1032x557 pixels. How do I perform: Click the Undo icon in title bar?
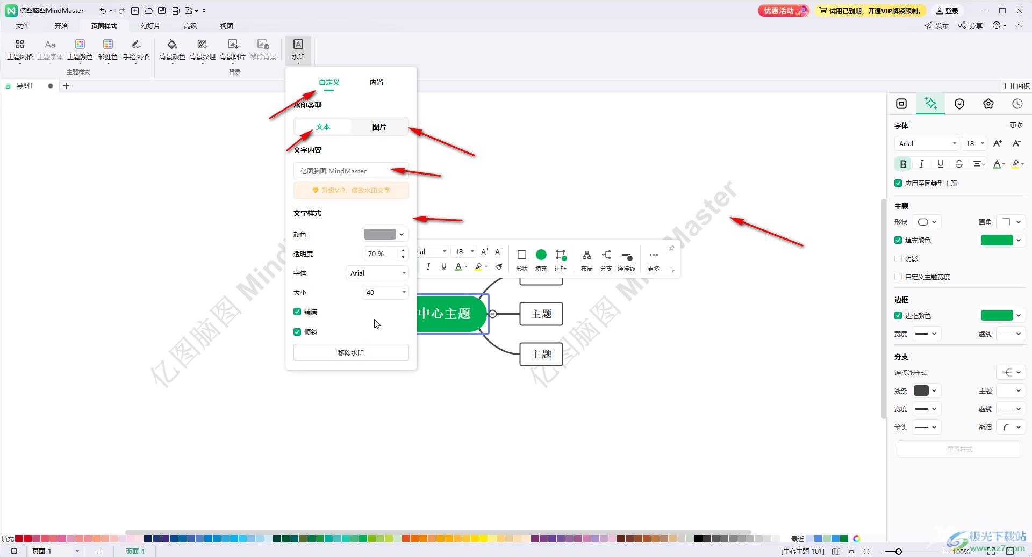pos(102,11)
